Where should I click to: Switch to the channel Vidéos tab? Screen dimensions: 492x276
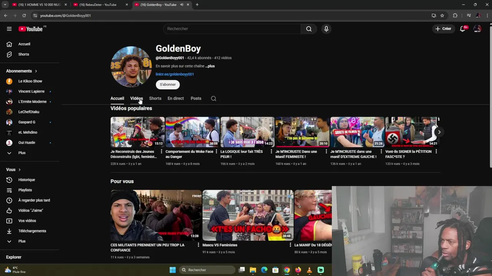coord(136,99)
